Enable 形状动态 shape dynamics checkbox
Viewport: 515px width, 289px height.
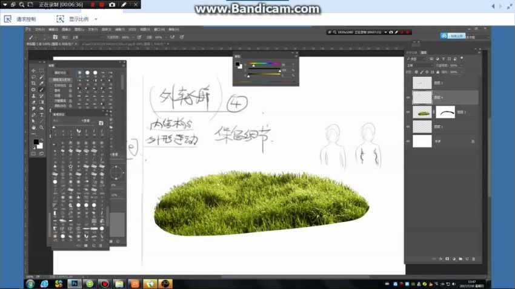[x=51, y=85]
